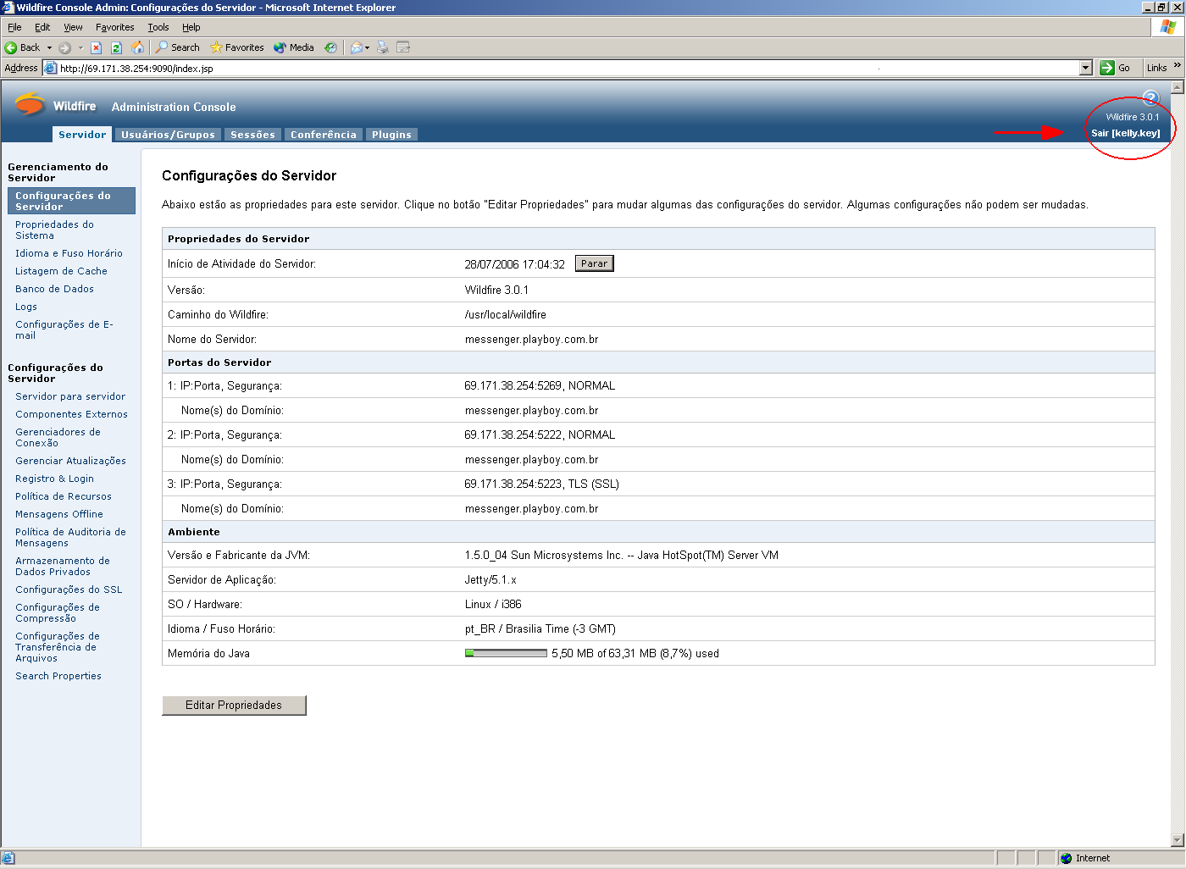Open Mensagens Offline link

click(x=59, y=514)
